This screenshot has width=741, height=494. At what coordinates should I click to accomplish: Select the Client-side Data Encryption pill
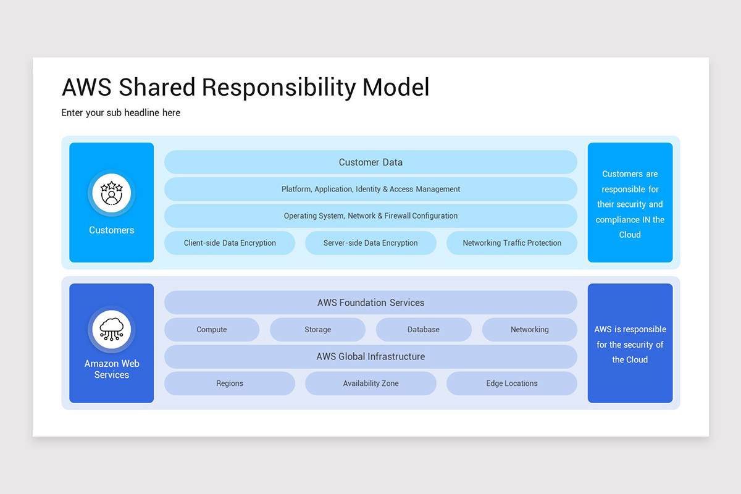pos(229,243)
